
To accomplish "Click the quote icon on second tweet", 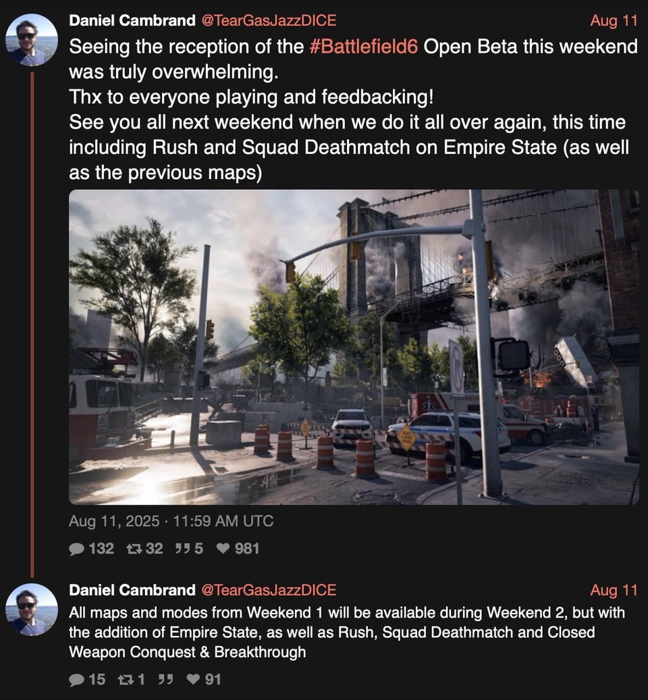I will tap(166, 680).
